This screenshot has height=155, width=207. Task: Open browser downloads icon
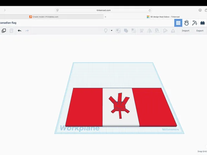200,10
